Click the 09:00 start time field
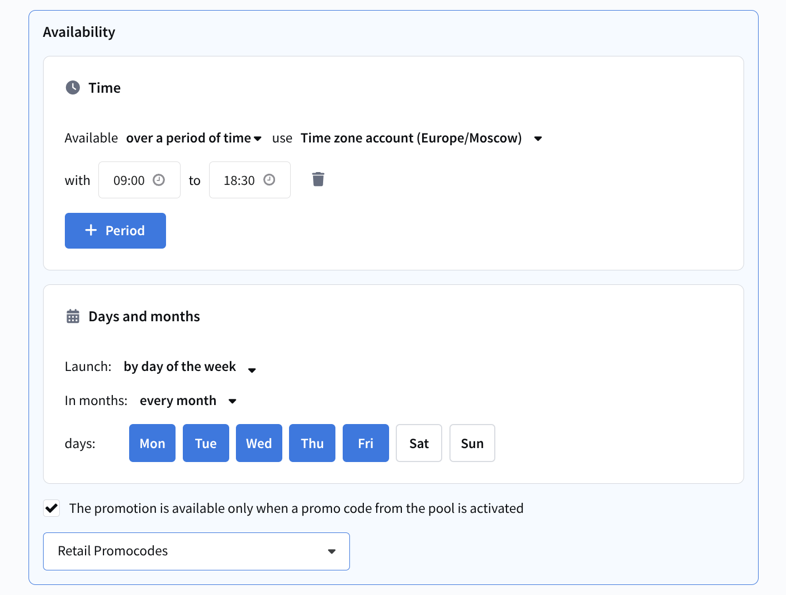 [x=129, y=180]
